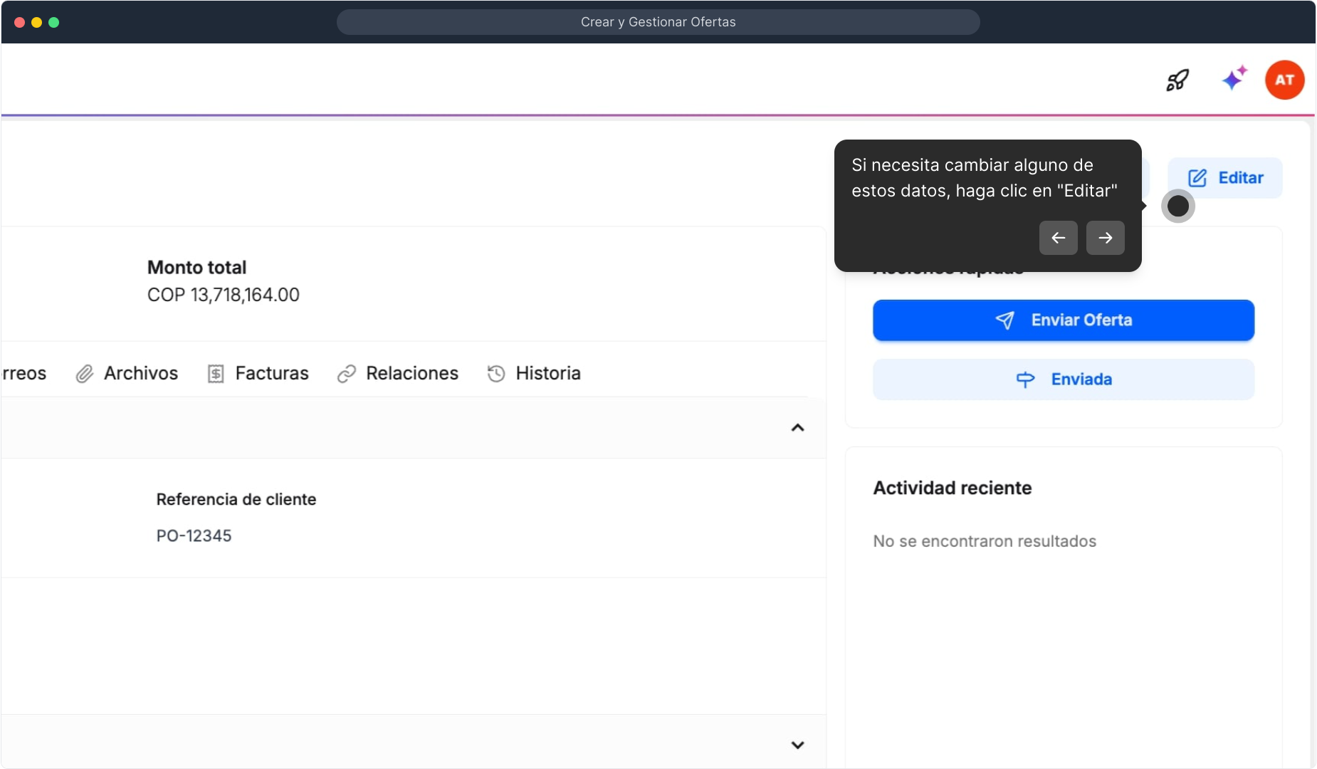1317x769 pixels.
Task: Switch to the Archivos tab
Action: [x=141, y=373]
